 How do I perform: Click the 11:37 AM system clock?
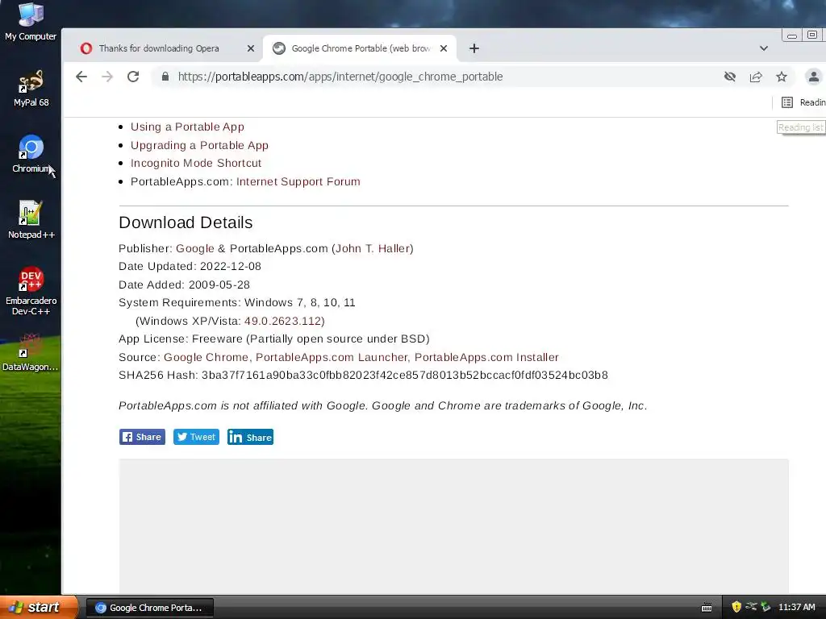796,608
